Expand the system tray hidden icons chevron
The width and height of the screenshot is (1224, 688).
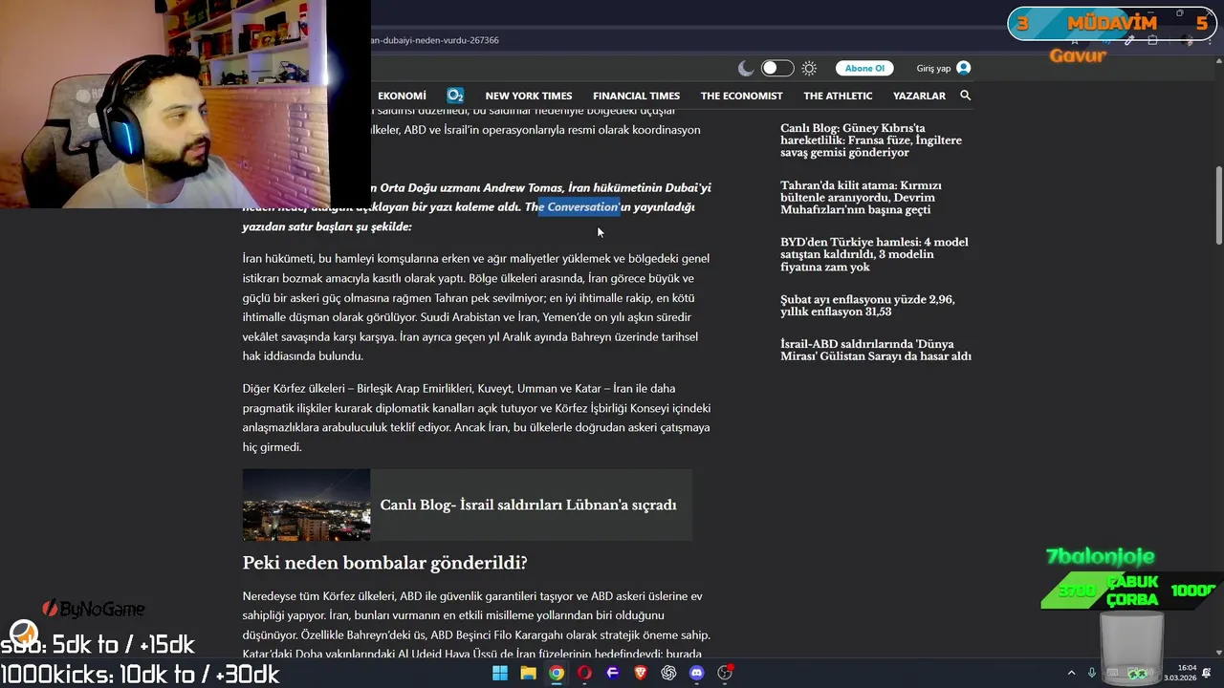1071,673
